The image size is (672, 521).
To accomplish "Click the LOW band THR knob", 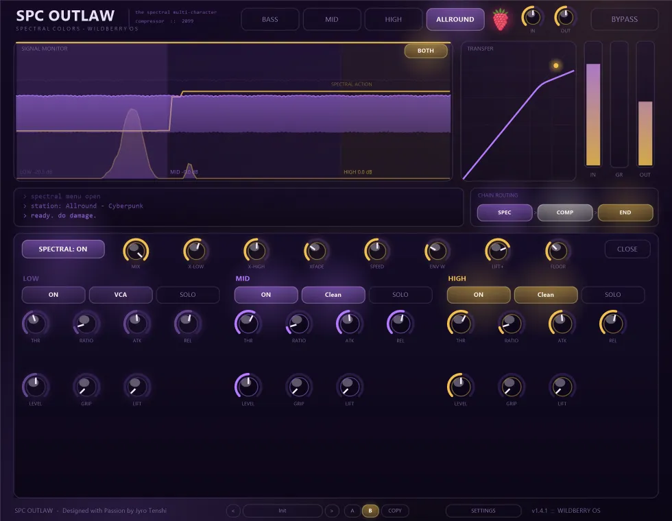I will coord(35,323).
